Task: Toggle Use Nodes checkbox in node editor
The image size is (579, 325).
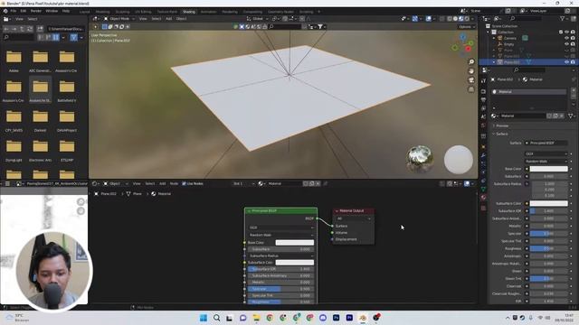Action: coord(184,183)
